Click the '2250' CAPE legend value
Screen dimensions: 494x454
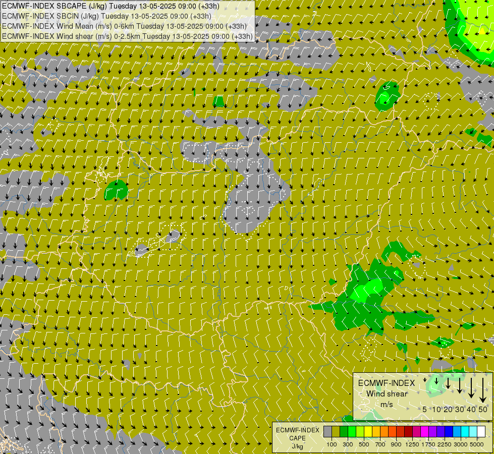pyautogui.click(x=444, y=444)
